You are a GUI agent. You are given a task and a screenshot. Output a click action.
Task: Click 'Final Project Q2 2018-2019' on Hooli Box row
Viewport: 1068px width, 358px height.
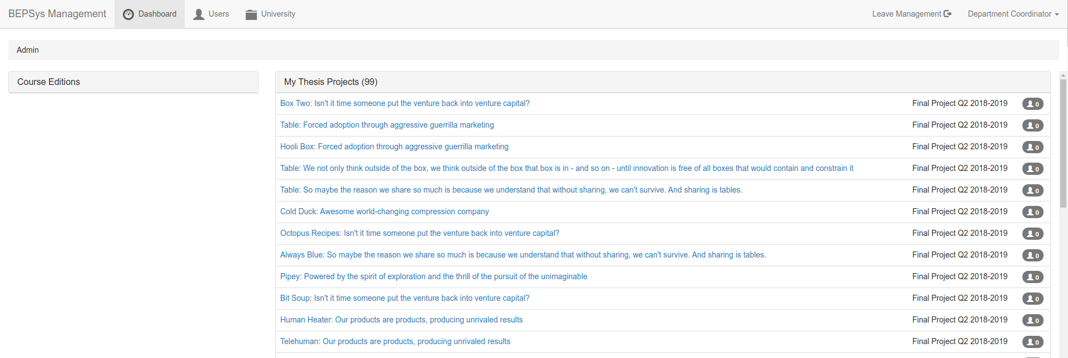pyautogui.click(x=960, y=147)
